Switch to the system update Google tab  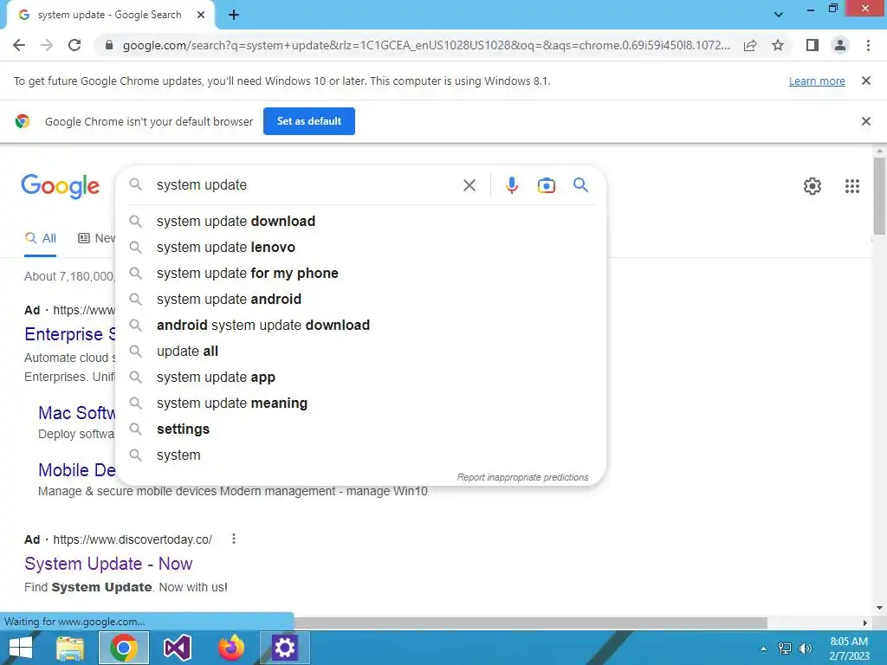pos(110,15)
